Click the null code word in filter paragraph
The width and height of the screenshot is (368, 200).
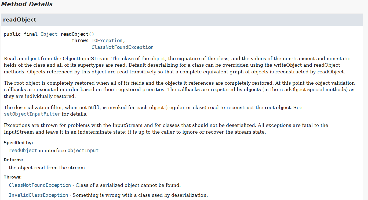pos(94,108)
